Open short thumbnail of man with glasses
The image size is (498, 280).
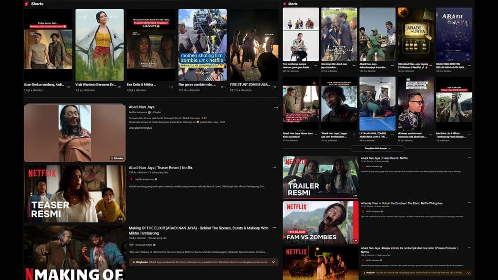point(416,104)
